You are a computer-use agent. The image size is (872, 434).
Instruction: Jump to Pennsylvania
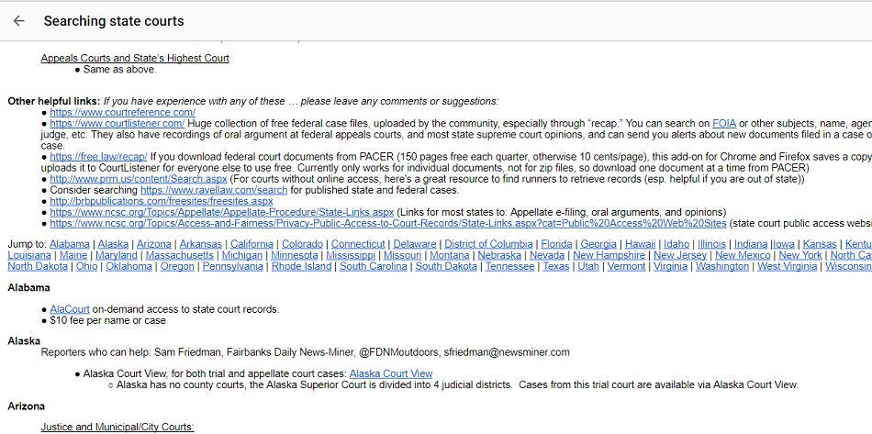(232, 266)
